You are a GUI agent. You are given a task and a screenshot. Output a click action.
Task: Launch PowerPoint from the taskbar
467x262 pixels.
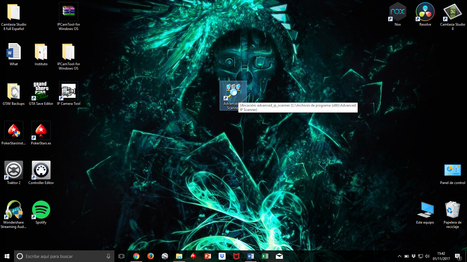(208, 256)
